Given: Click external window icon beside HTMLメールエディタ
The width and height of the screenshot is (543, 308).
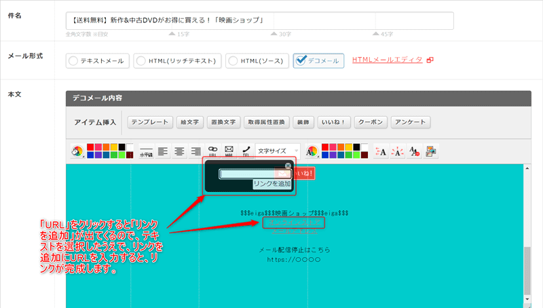Looking at the screenshot, I should 430,60.
